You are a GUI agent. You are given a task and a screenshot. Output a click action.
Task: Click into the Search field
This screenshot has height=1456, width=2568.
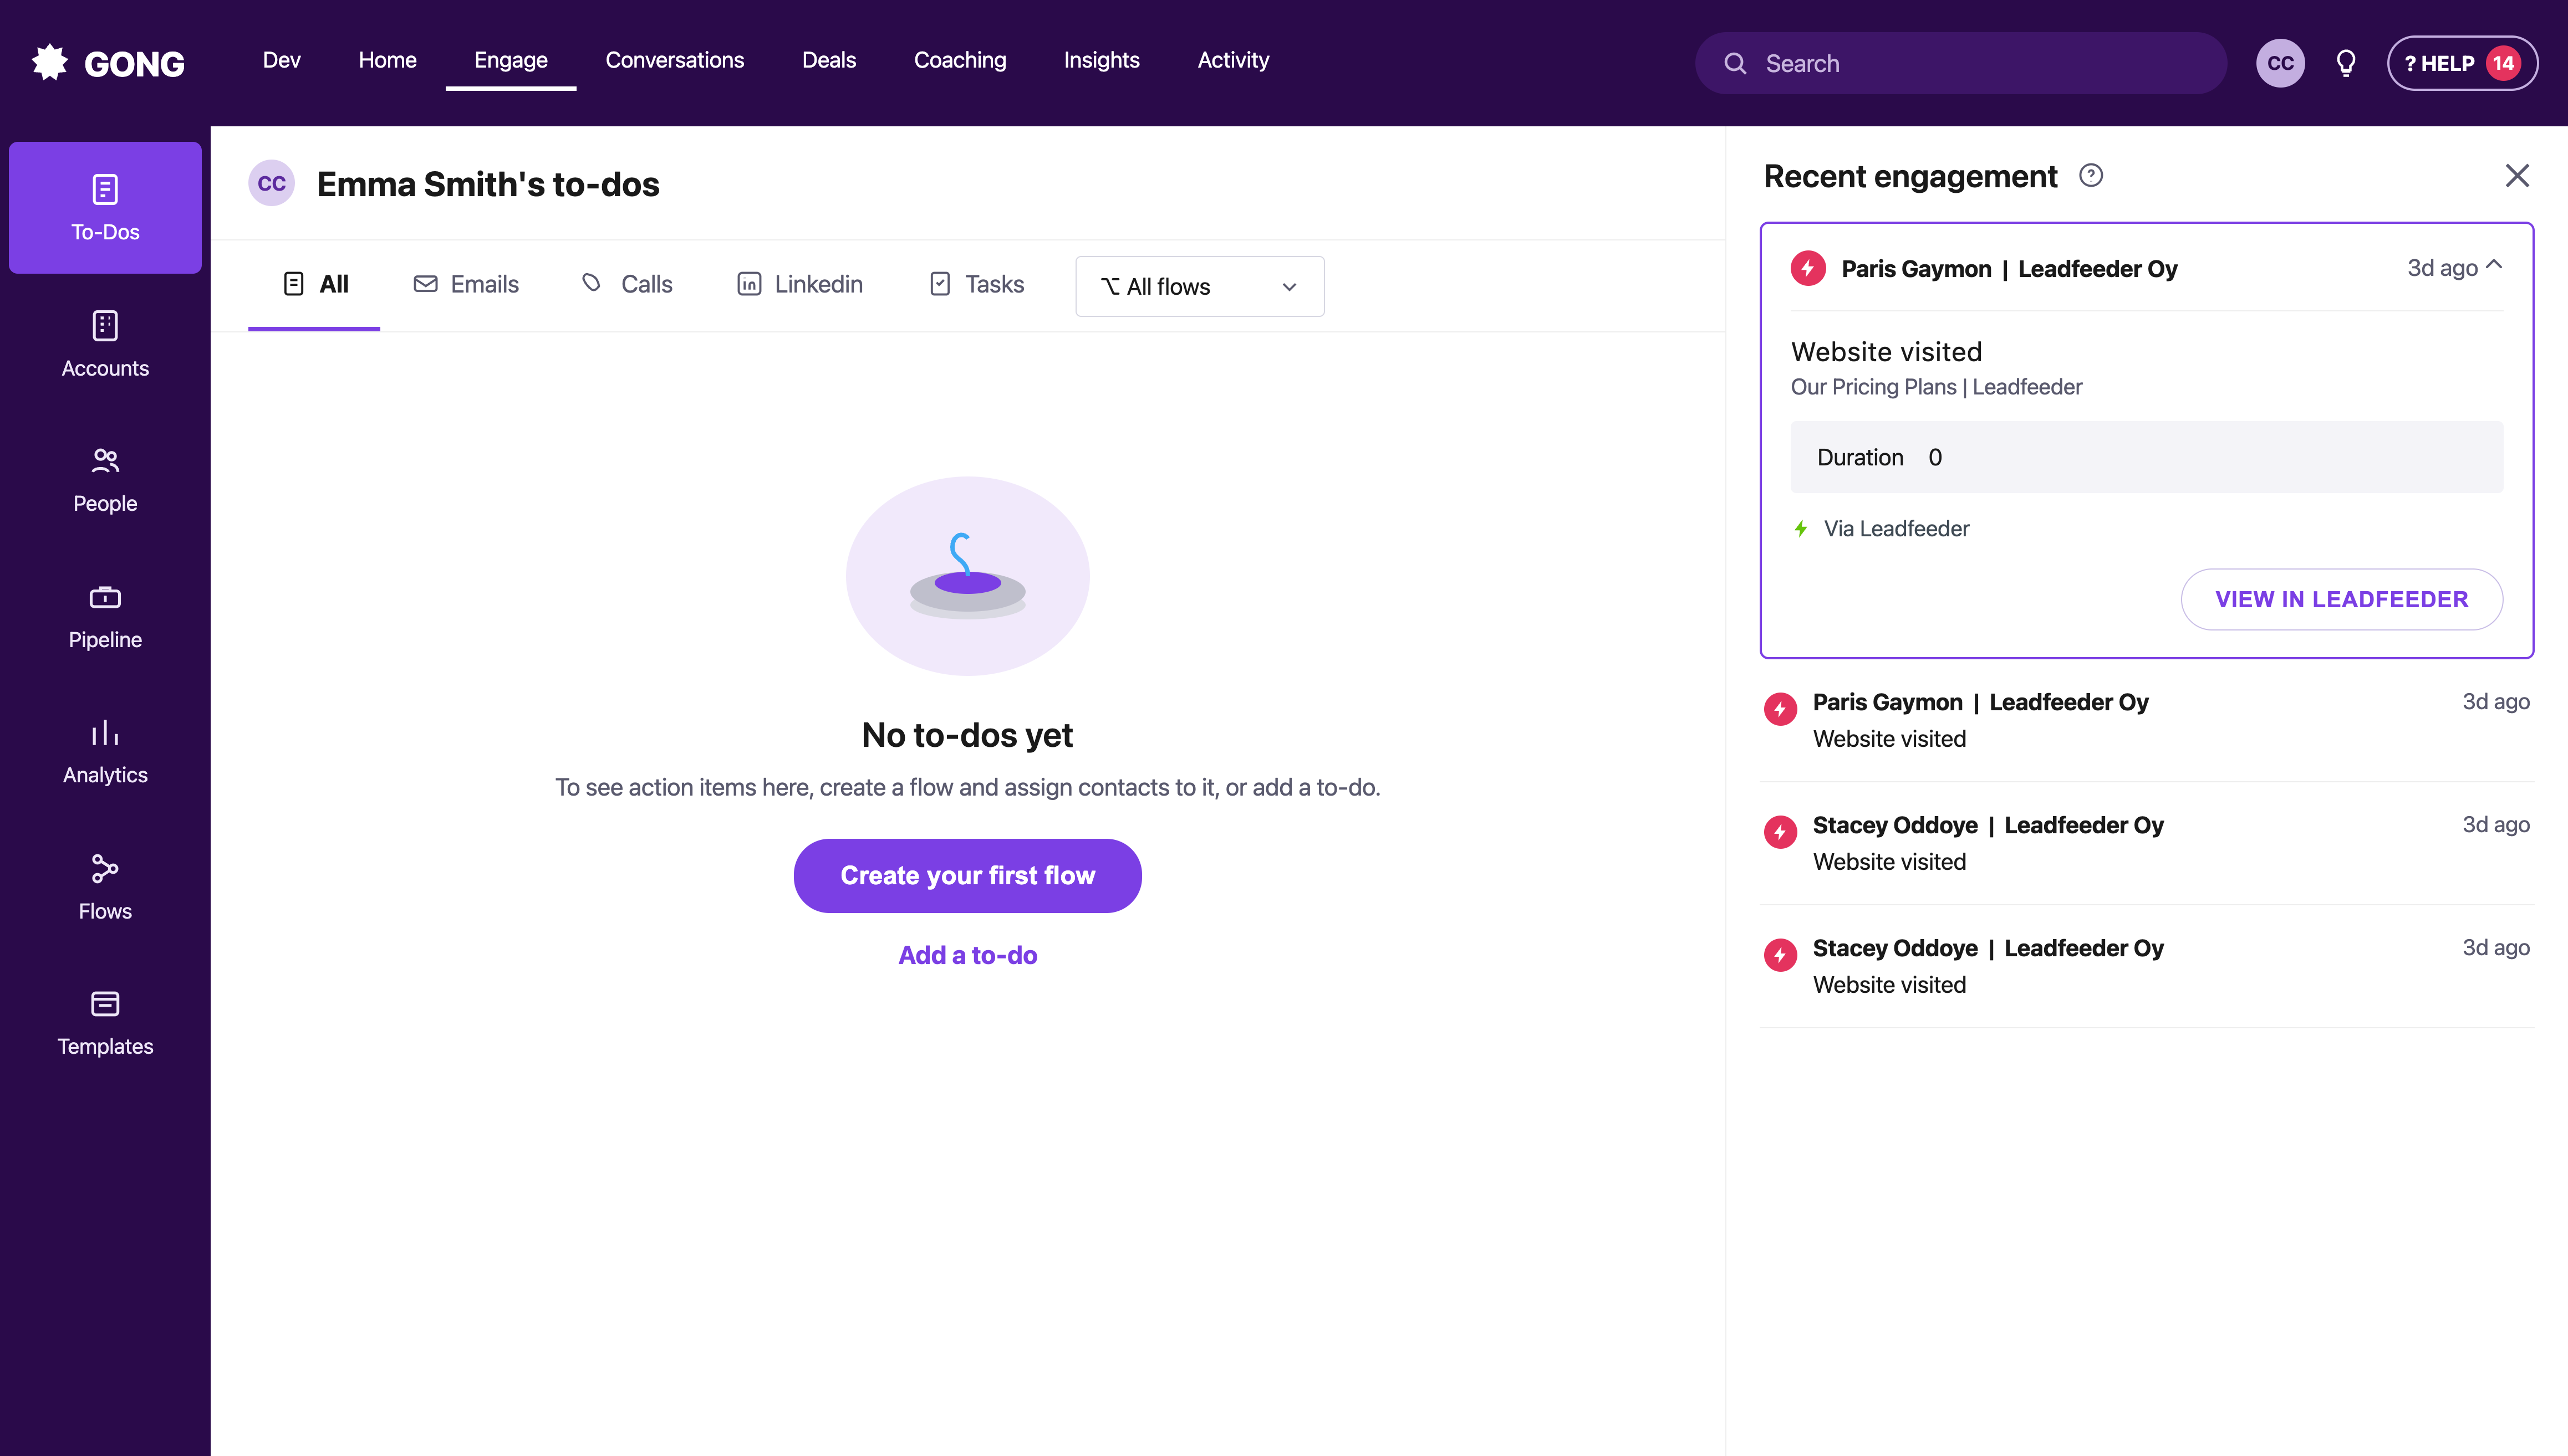[1961, 63]
